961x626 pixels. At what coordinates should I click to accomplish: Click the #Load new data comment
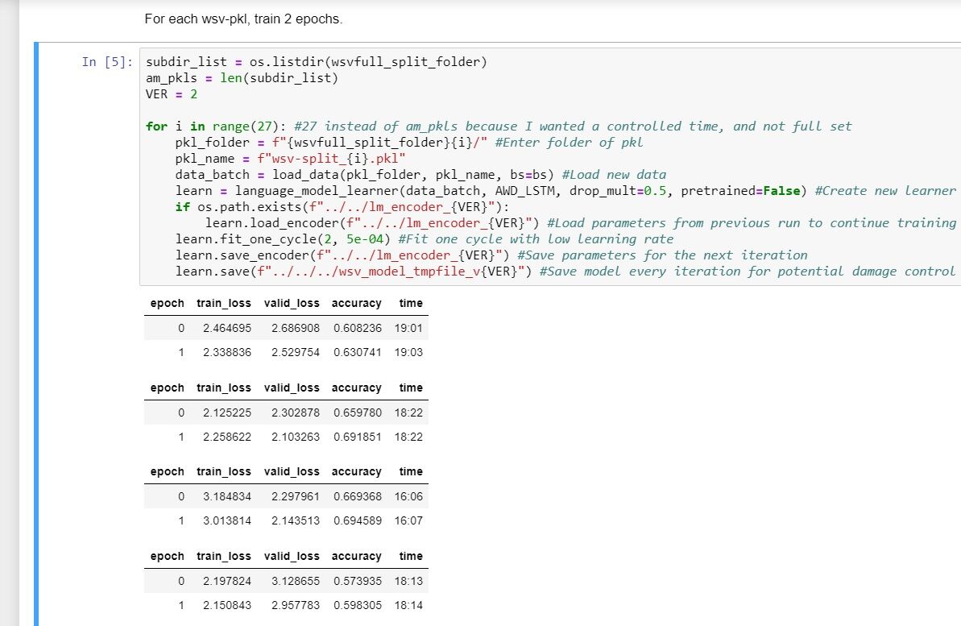(615, 175)
